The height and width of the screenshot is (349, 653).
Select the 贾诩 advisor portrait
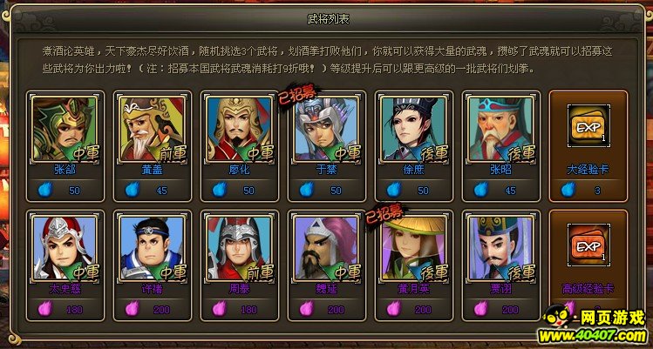tap(501, 247)
